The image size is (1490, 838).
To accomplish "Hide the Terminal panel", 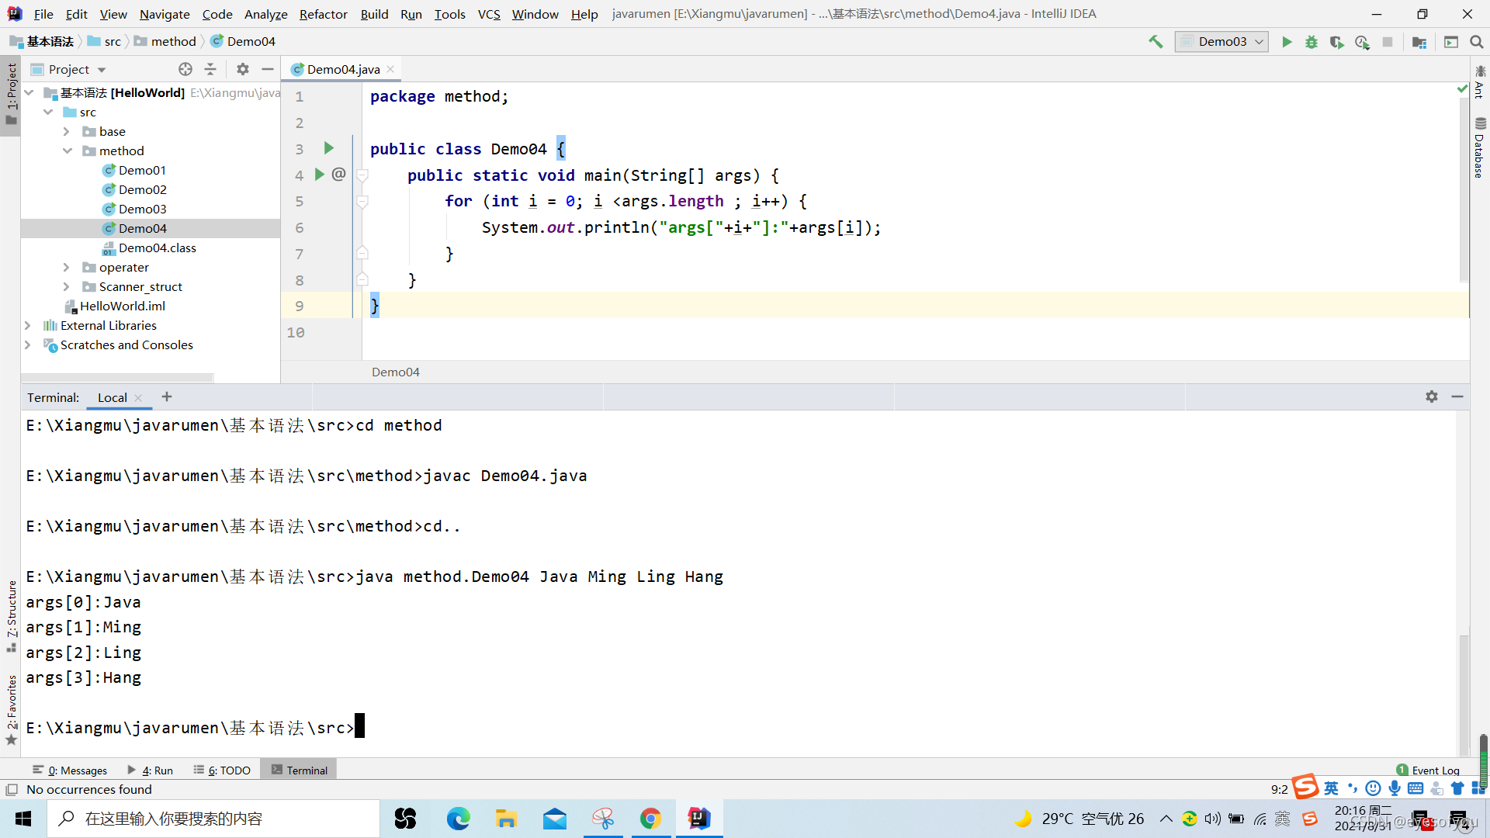I will (x=1457, y=396).
